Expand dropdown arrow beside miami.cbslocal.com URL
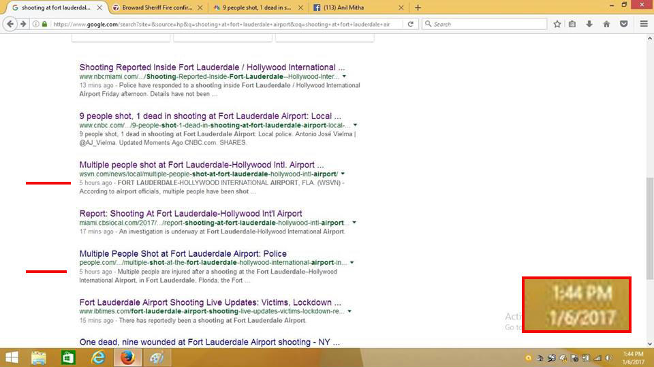 pyautogui.click(x=354, y=223)
